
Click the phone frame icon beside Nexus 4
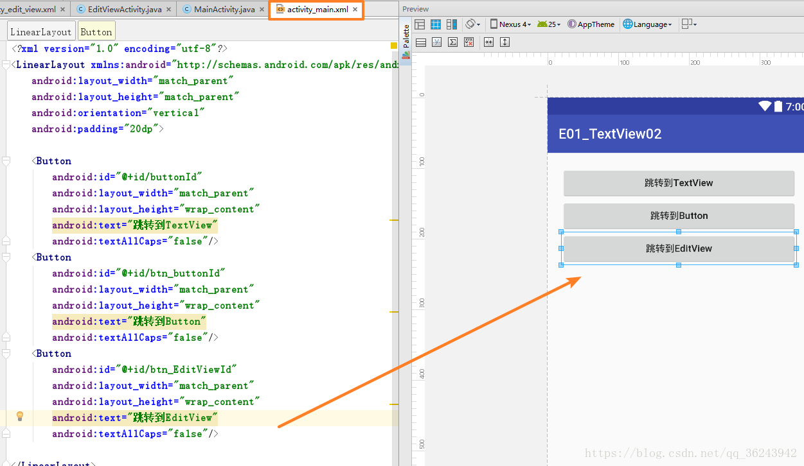tap(493, 24)
